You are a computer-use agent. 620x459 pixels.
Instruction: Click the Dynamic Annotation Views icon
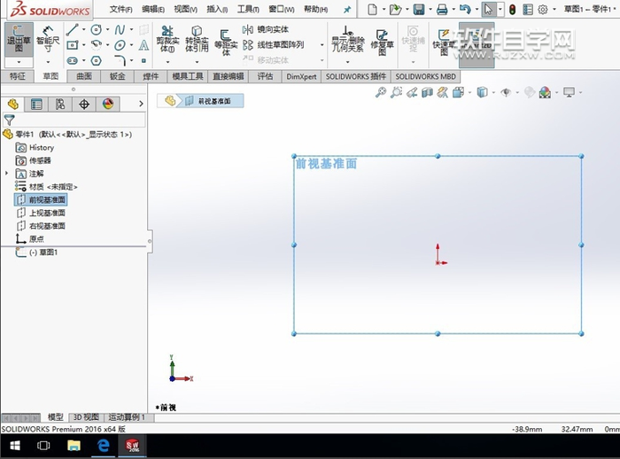[443, 92]
